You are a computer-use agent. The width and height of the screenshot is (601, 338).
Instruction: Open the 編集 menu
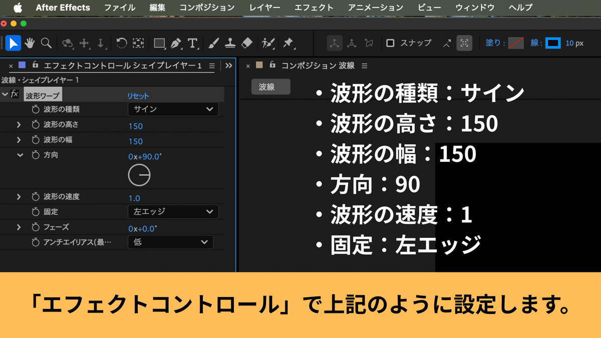[x=157, y=8]
